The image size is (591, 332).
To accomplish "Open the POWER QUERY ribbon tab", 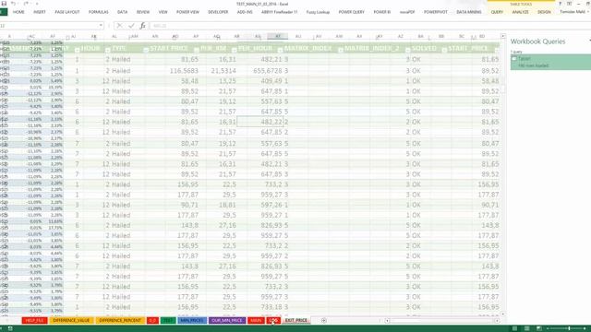I will click(351, 12).
